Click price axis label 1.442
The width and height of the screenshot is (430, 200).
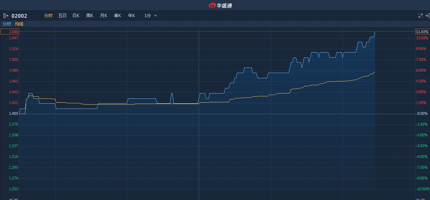point(14,92)
